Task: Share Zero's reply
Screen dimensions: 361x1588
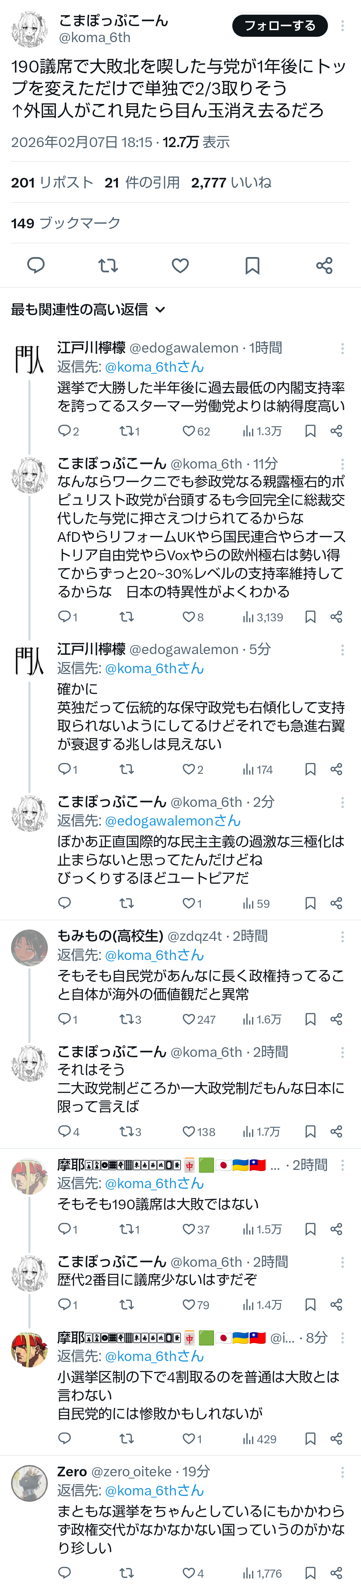Action: click(336, 1573)
